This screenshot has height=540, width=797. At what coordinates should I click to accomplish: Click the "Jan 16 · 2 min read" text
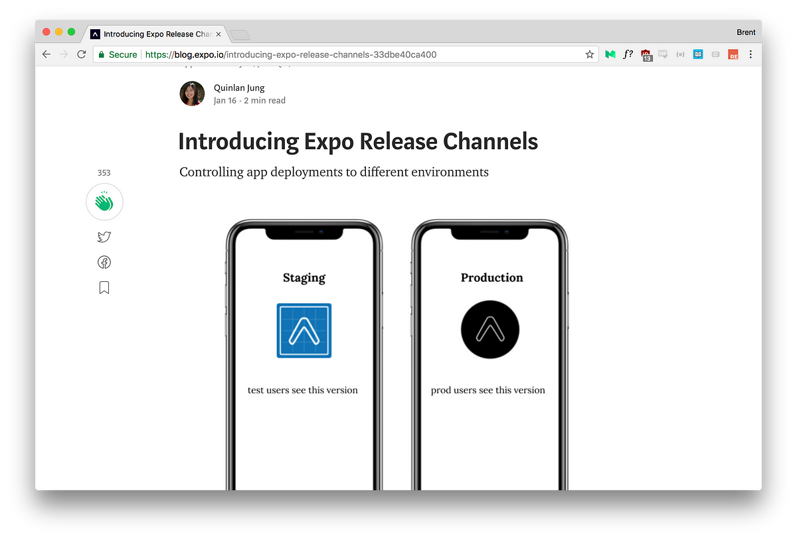click(250, 101)
